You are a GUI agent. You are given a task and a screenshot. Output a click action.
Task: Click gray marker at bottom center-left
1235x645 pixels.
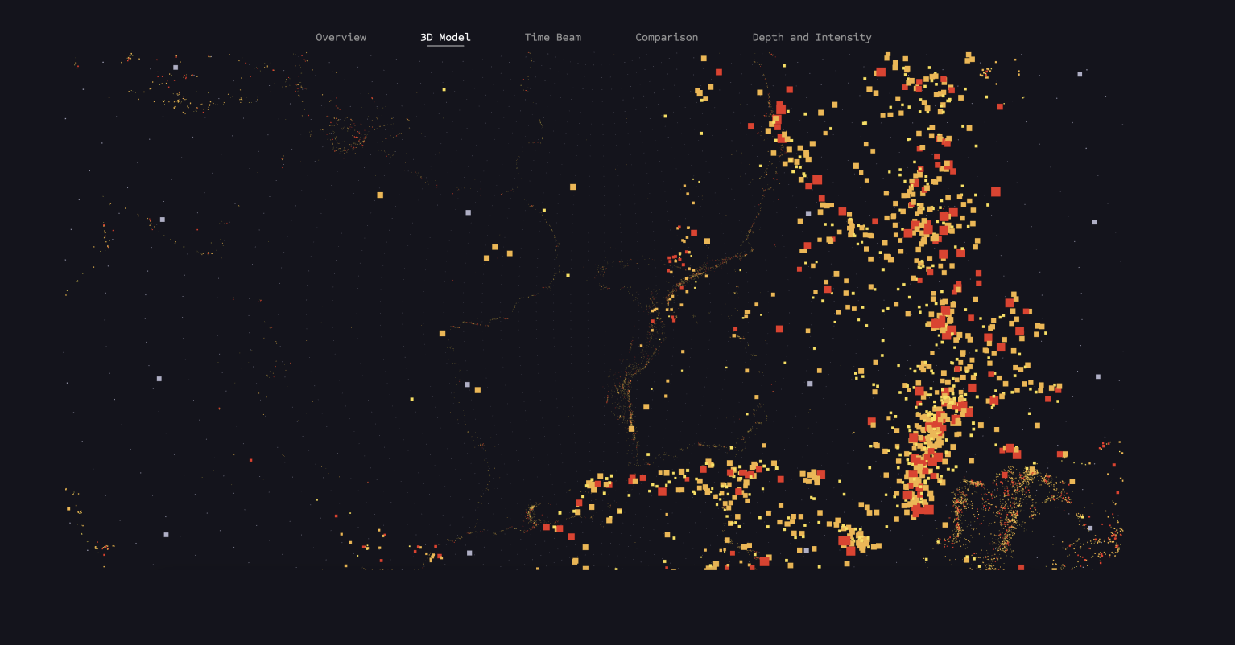[469, 553]
